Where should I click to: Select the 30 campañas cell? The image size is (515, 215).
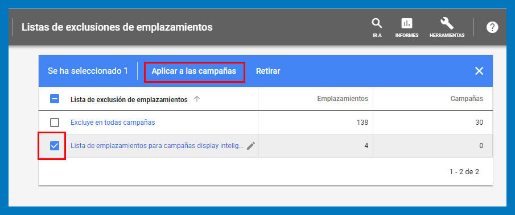(x=433, y=123)
